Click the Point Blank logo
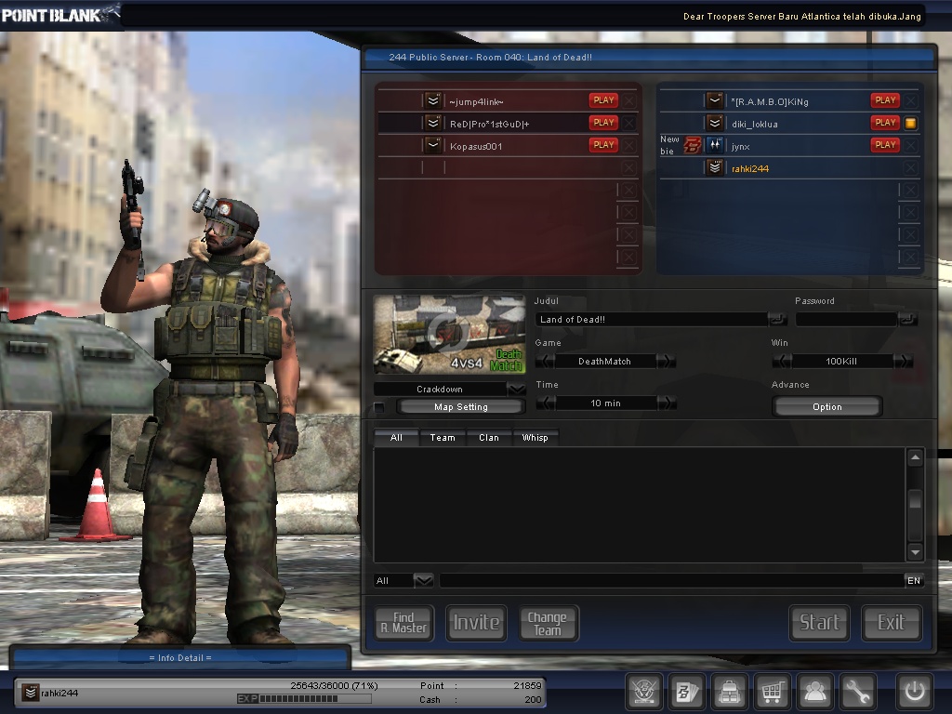Screen dimensions: 952x714 click(x=59, y=14)
